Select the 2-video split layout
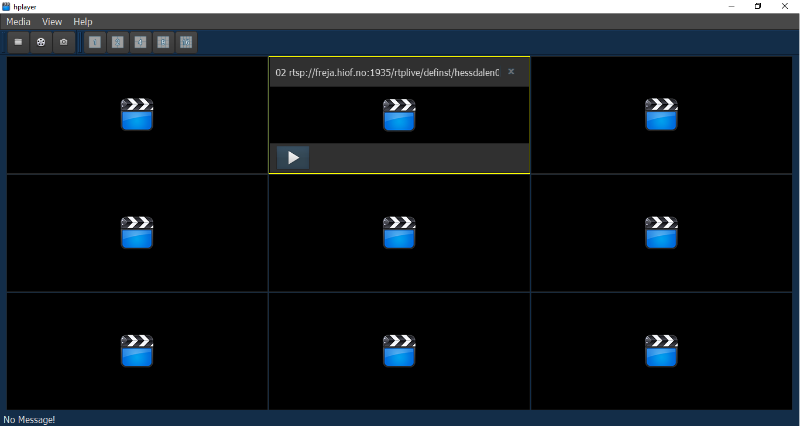This screenshot has height=426, width=800. tap(118, 42)
